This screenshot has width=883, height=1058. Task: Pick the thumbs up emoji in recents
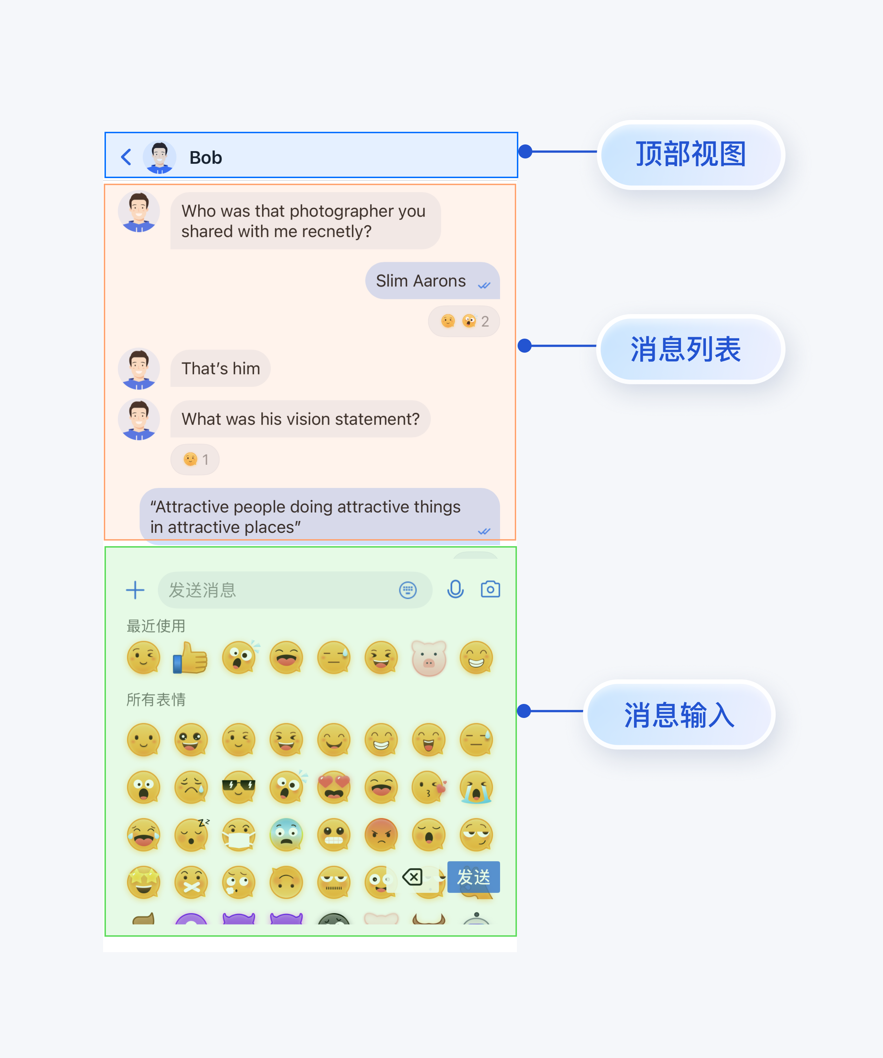click(x=190, y=658)
